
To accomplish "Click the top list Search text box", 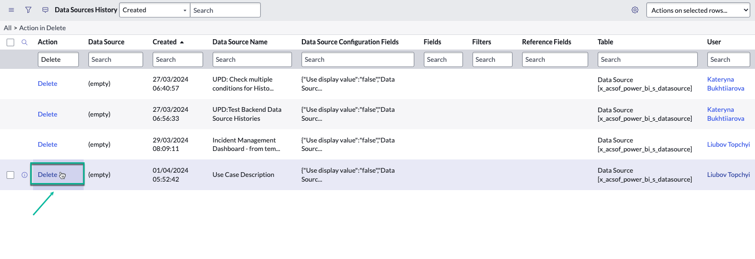I will pos(225,10).
